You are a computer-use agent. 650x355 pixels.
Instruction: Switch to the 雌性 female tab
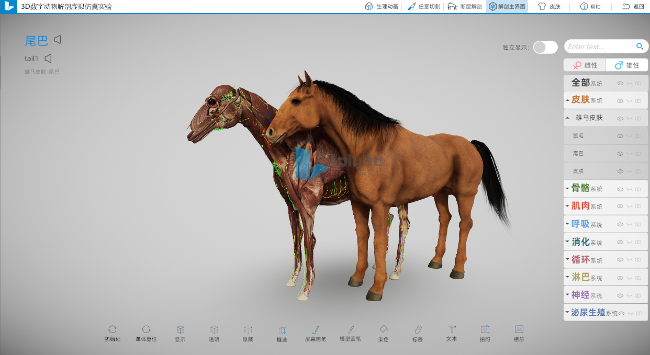[x=585, y=65]
